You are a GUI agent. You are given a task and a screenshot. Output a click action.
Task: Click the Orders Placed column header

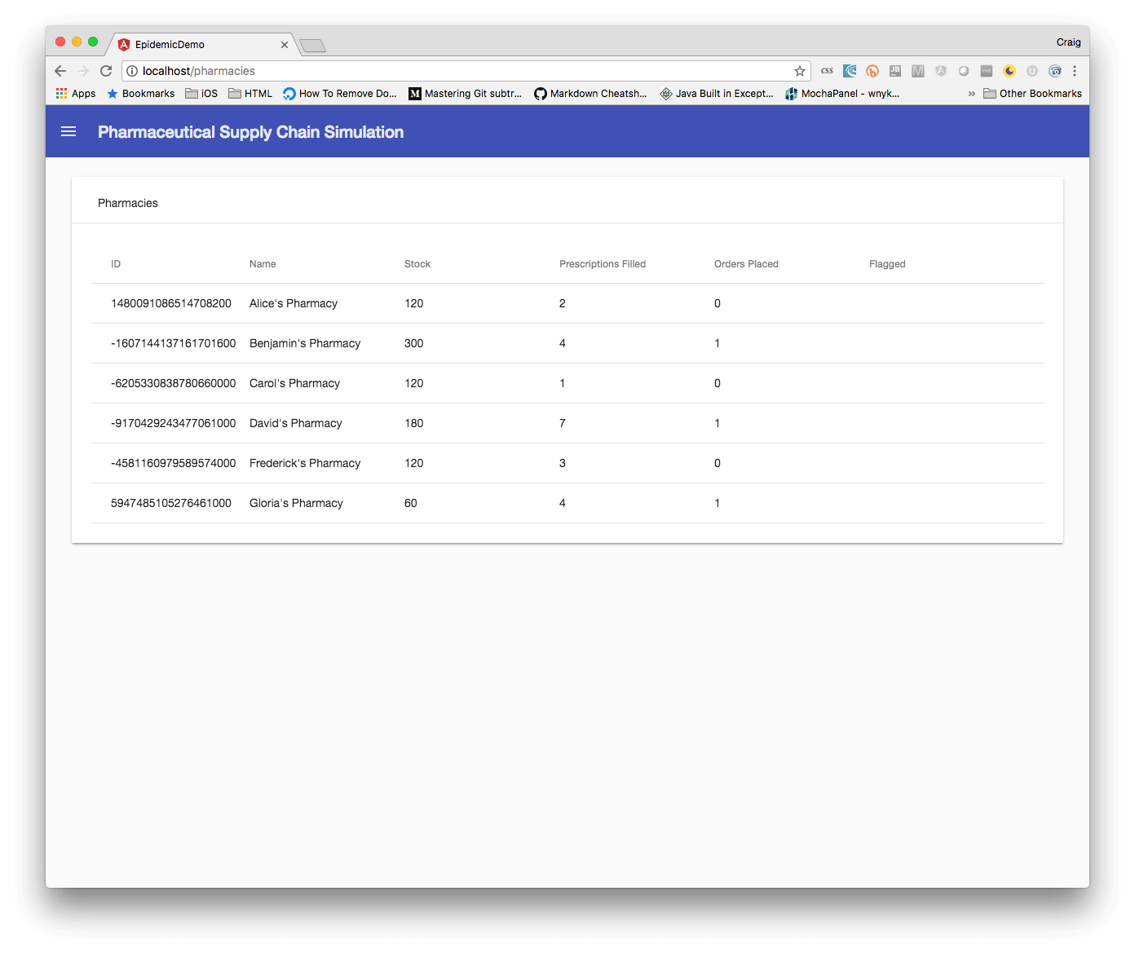coord(746,264)
